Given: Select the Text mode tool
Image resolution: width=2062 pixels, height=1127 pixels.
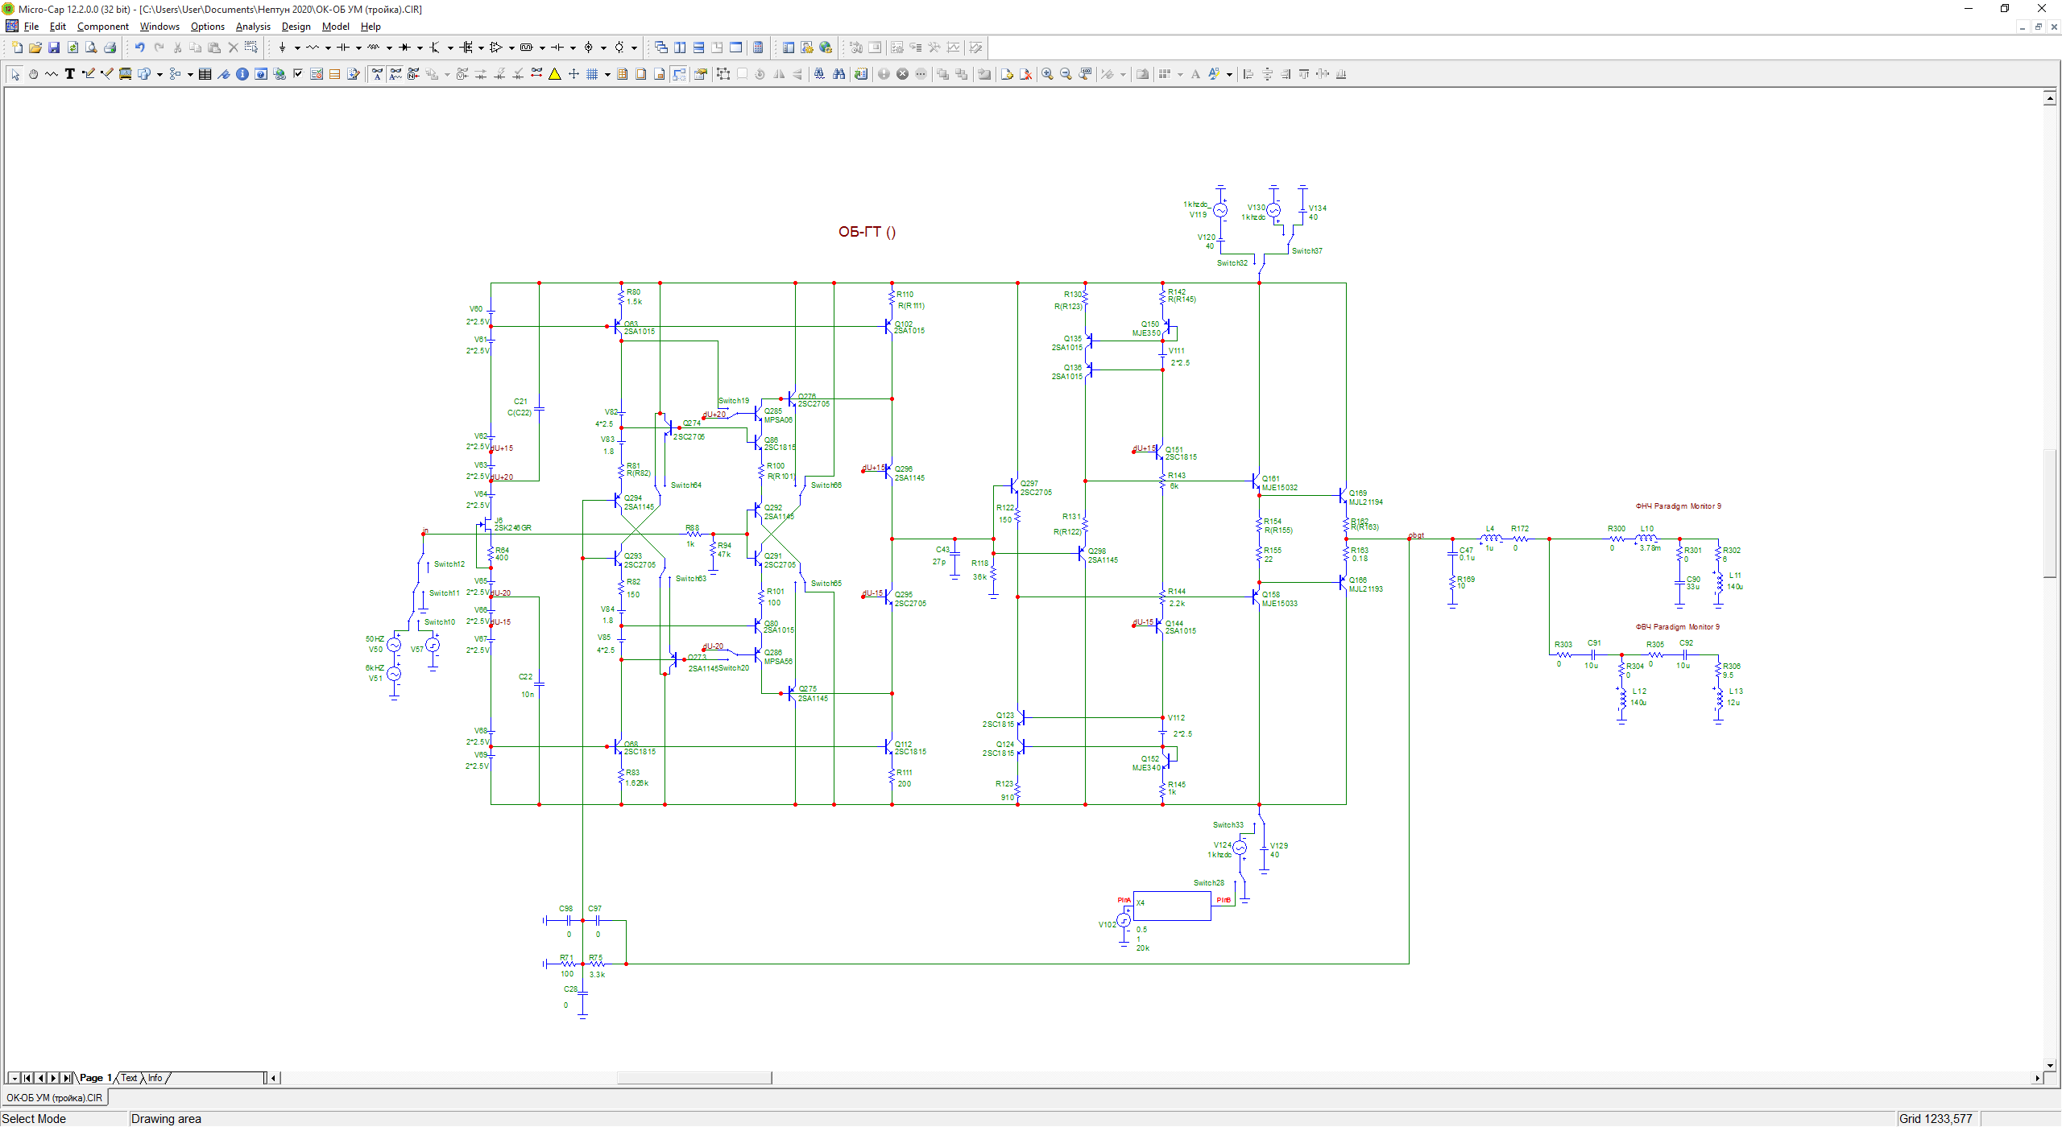Looking at the screenshot, I should tap(70, 74).
